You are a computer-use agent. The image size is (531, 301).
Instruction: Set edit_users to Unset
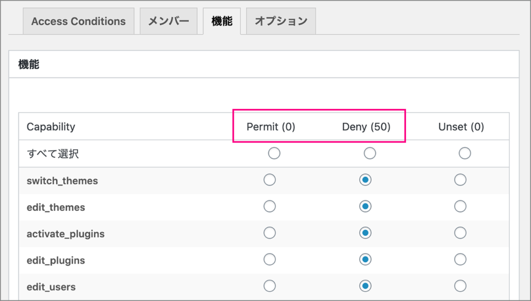tap(460, 286)
